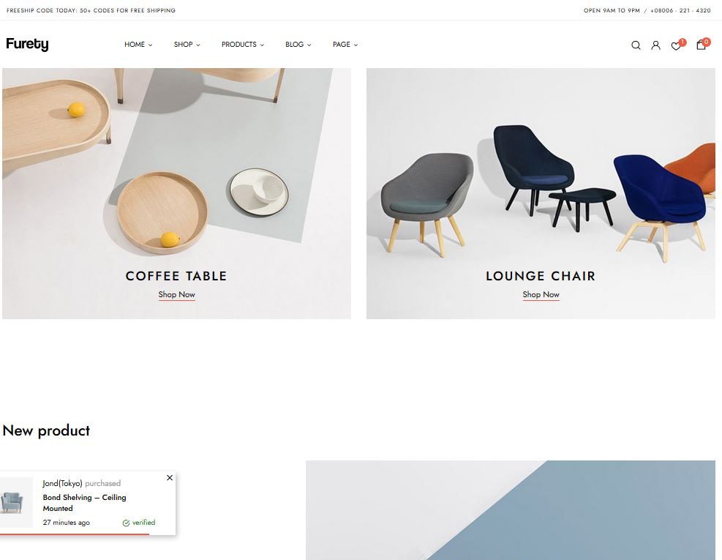This screenshot has width=722, height=560.
Task: Open the wishlist heart icon
Action: 675,46
